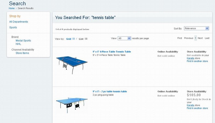Screen dimensions: 215x123
Task: Switch to Grid view icon
Action: (74, 39)
